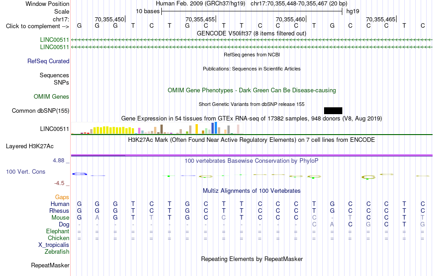The image size is (433, 276).
Task: Click the black dbSNP variant block
Action: (x=333, y=111)
